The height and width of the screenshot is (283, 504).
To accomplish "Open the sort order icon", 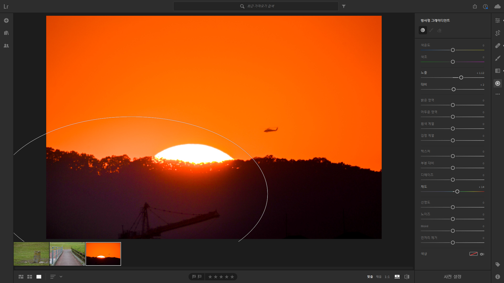I will click(53, 277).
